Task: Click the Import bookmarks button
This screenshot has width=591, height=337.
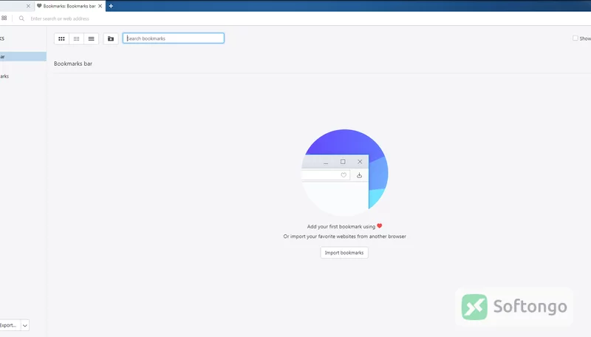Action: click(x=344, y=253)
